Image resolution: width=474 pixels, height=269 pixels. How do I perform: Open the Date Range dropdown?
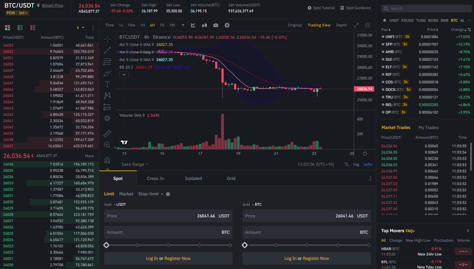tap(135, 164)
